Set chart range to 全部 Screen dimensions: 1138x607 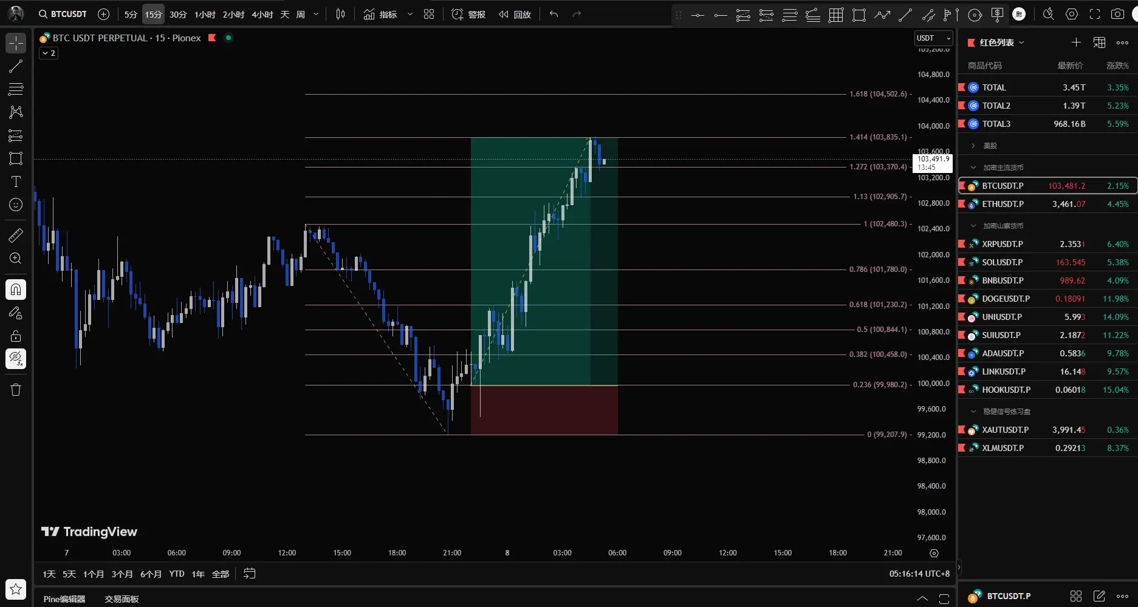coord(221,574)
